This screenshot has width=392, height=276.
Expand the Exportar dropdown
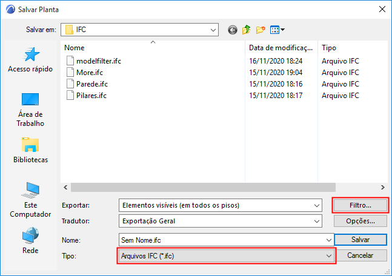tap(221, 205)
